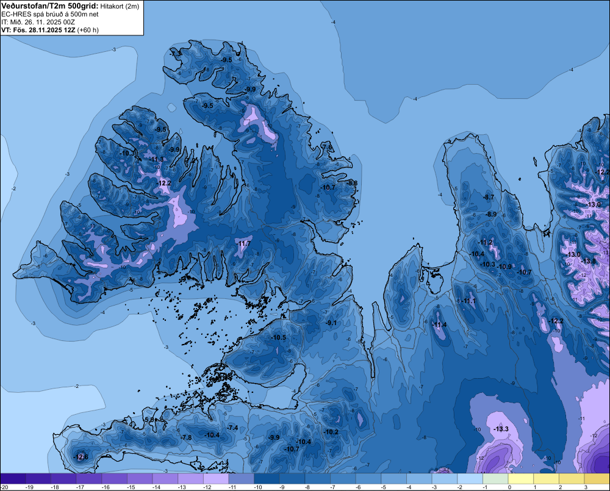
Task: Pick the legend swatch between -4 and -3
Action: click(420, 479)
